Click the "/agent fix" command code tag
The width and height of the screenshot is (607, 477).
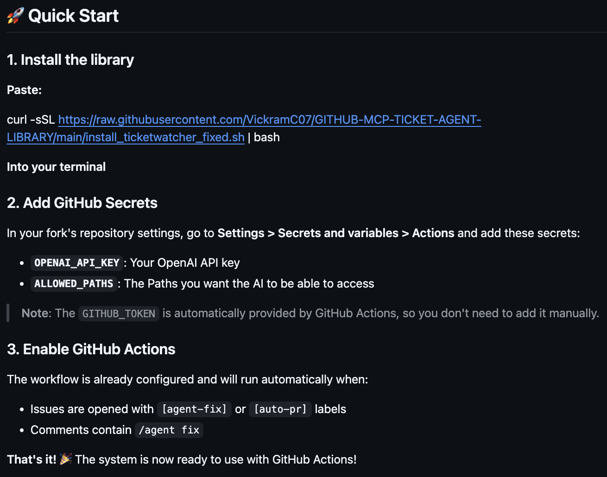pos(169,430)
